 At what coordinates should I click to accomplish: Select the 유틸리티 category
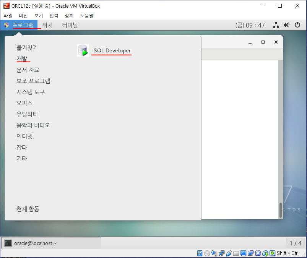coord(27,114)
